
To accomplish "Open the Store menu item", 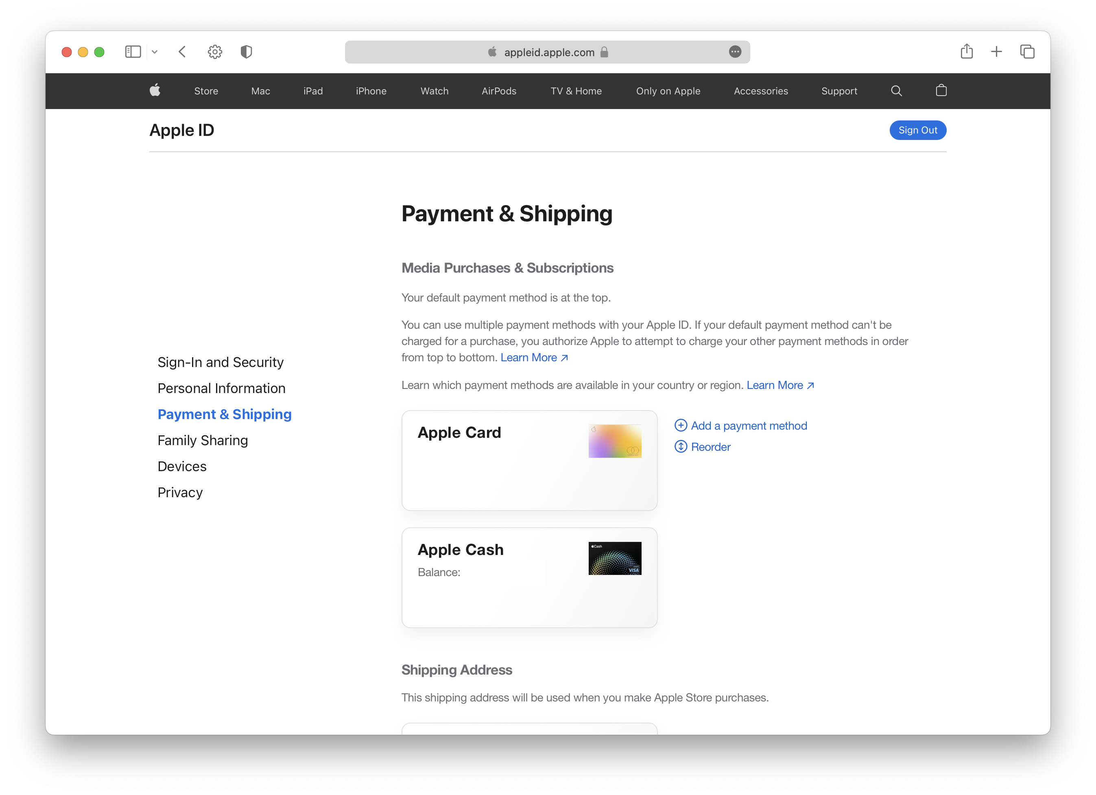I will click(x=206, y=91).
